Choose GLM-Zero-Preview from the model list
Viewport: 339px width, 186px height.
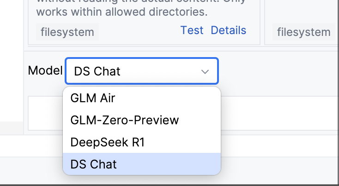142,120
